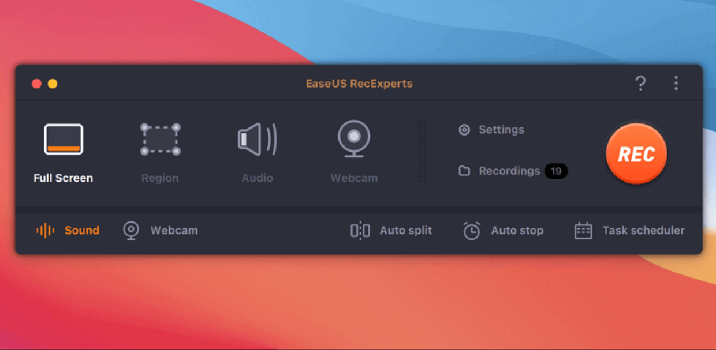Open the three-dot more options menu
The width and height of the screenshot is (716, 350).
pos(676,84)
